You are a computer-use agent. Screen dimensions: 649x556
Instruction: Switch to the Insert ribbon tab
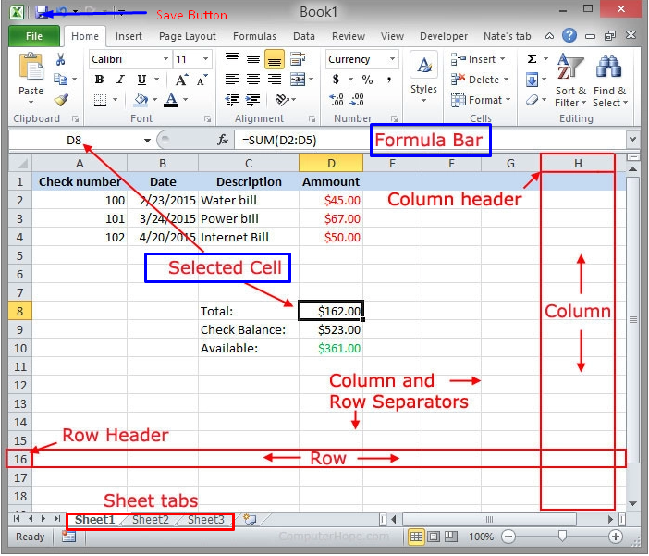coord(129,36)
